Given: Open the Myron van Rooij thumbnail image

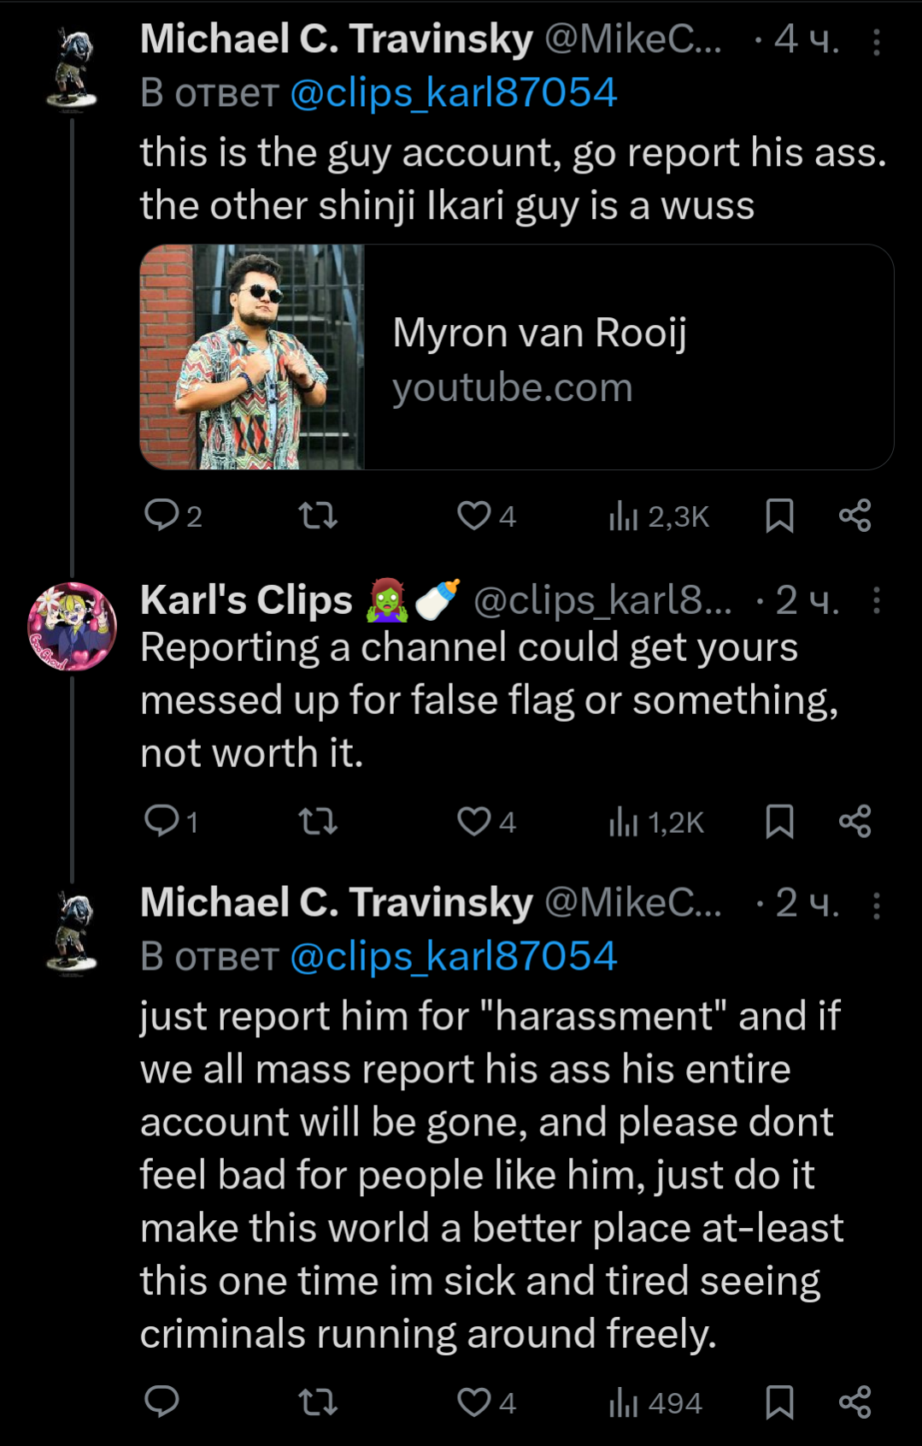Looking at the screenshot, I should point(252,357).
